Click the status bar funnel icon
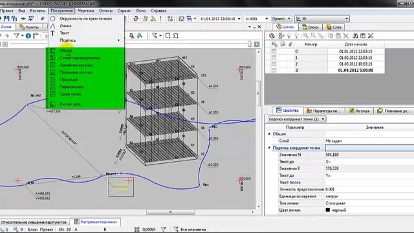Image resolution: width=414 pixels, height=233 pixels. pyautogui.click(x=164, y=229)
